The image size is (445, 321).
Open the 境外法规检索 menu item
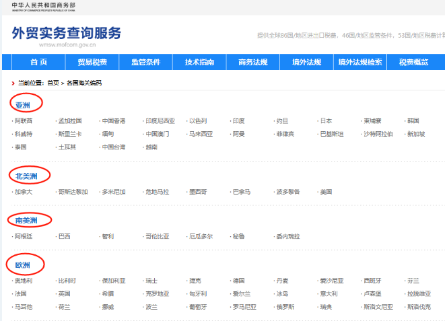[x=360, y=62]
